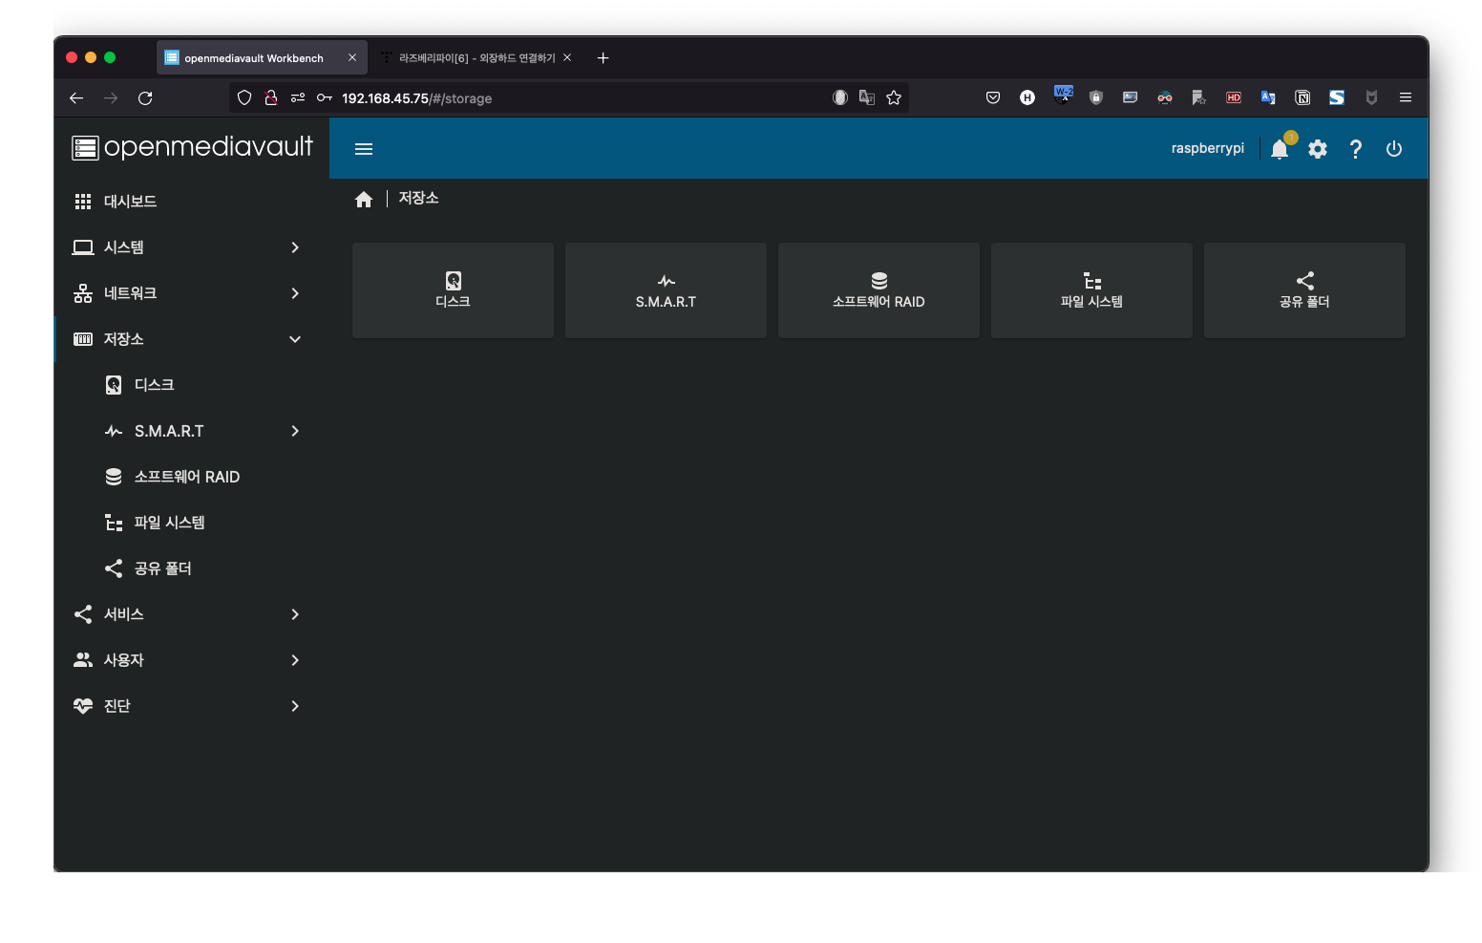The image size is (1482, 943).
Task: Open the notifications bell
Action: pos(1280,148)
